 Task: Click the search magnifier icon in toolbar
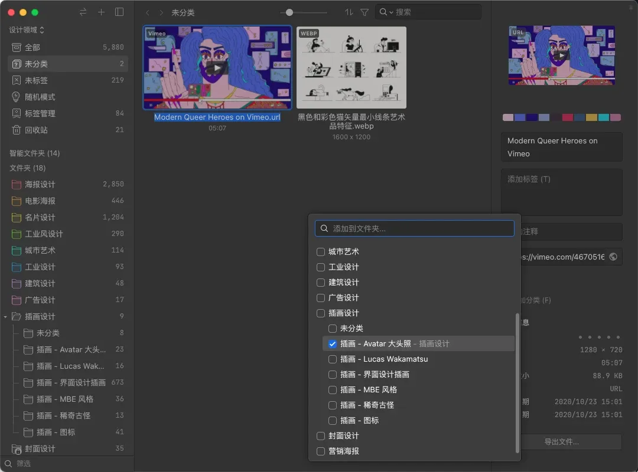[383, 12]
